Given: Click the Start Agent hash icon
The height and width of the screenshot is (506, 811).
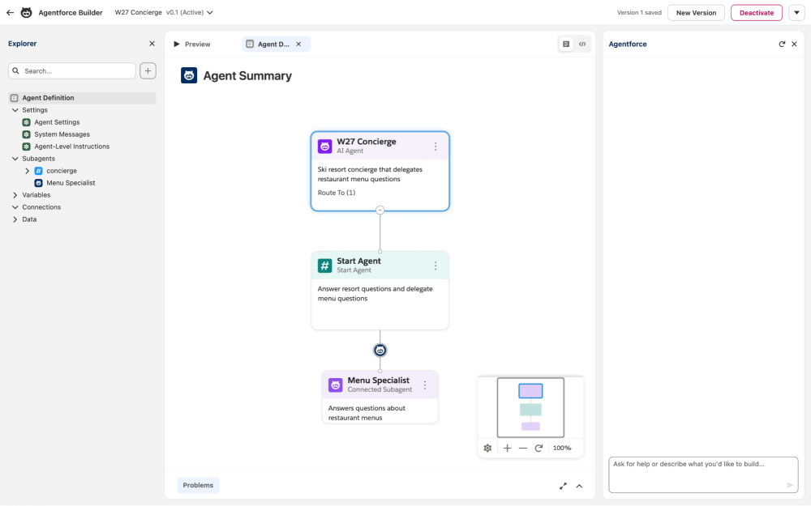Looking at the screenshot, I should point(325,266).
